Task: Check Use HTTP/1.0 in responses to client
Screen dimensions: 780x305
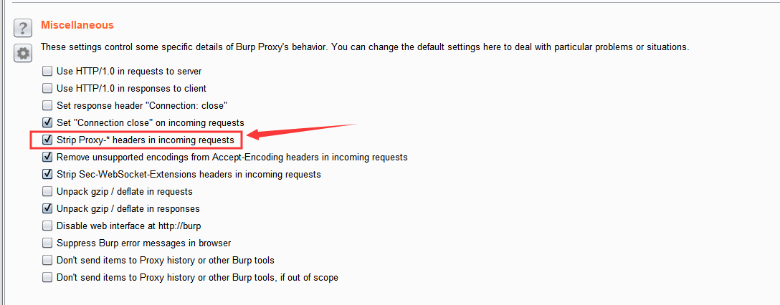Action: 47,89
